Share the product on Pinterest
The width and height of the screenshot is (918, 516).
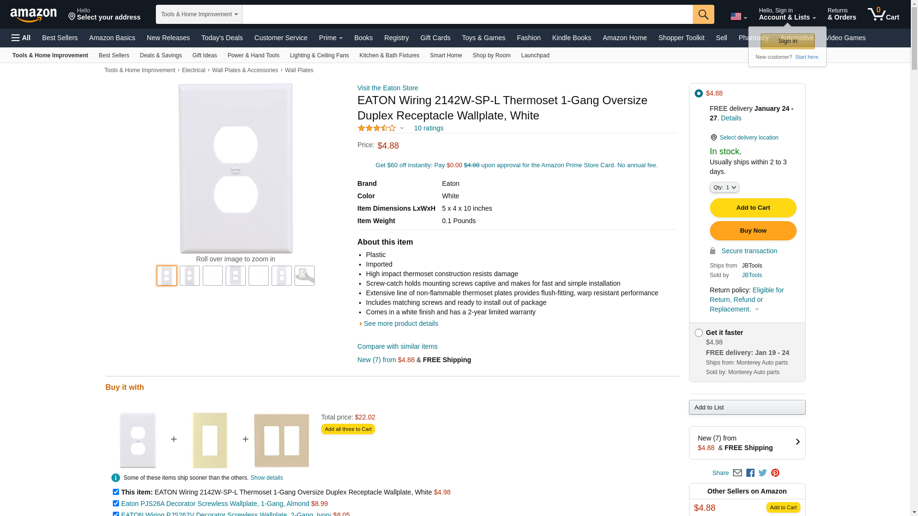coord(775,473)
